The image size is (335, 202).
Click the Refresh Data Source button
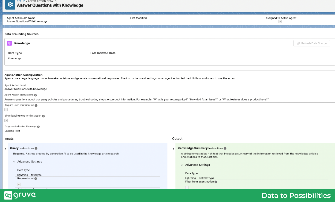[x=312, y=43]
